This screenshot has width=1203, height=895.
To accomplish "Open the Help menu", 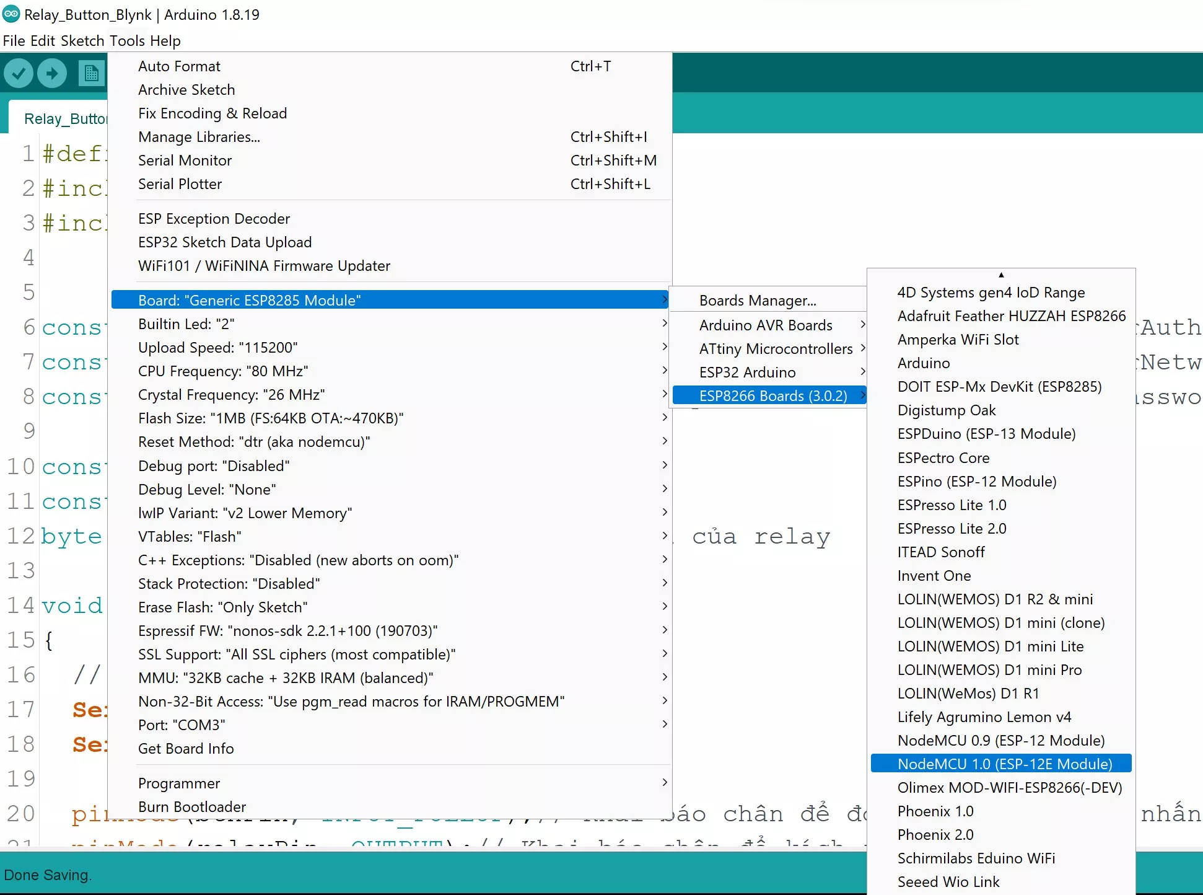I will pos(165,41).
